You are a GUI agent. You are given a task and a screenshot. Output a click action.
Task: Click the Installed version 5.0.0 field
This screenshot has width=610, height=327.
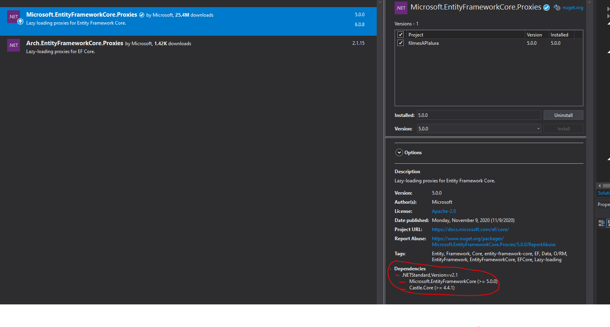tap(479, 115)
